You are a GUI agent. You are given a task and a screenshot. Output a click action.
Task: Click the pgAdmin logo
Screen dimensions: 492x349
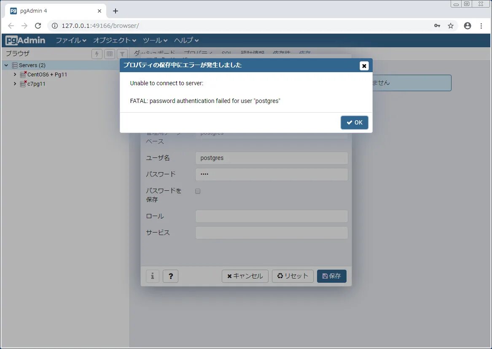pos(25,40)
